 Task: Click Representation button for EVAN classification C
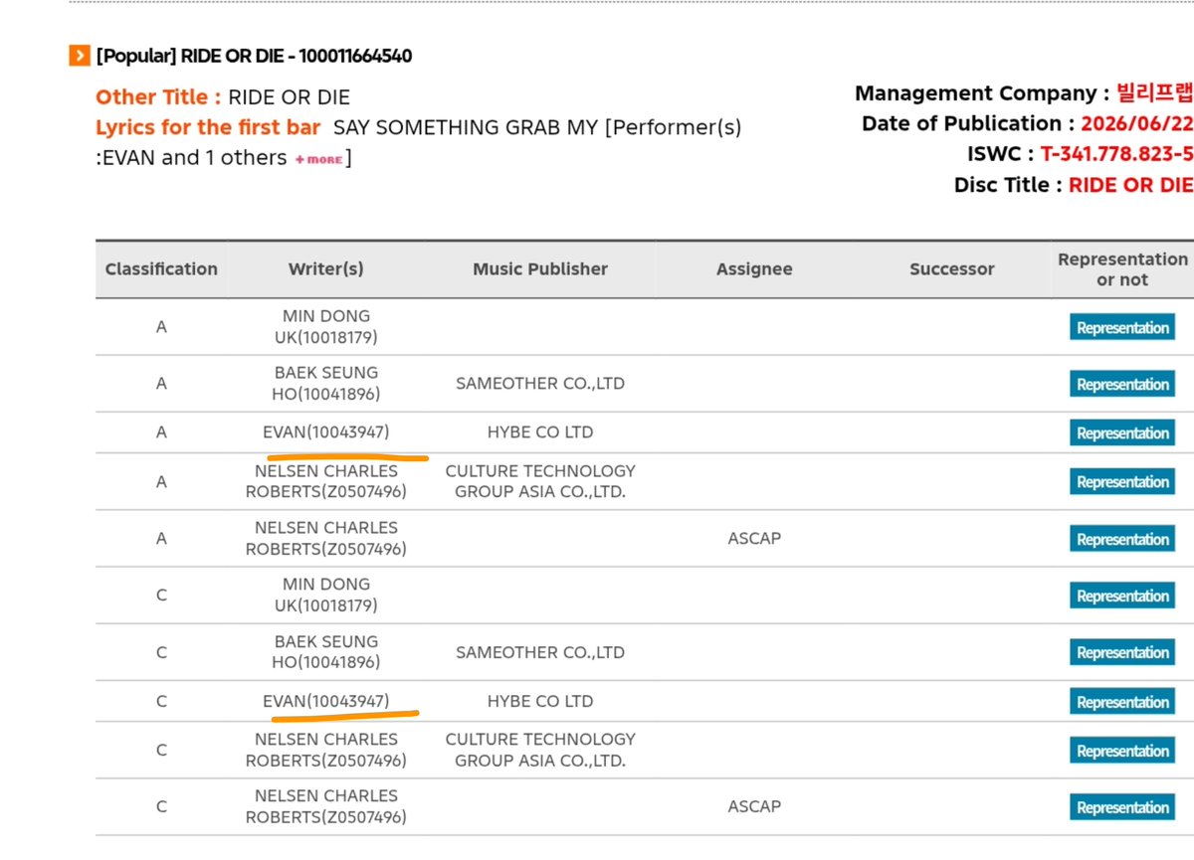point(1122,702)
